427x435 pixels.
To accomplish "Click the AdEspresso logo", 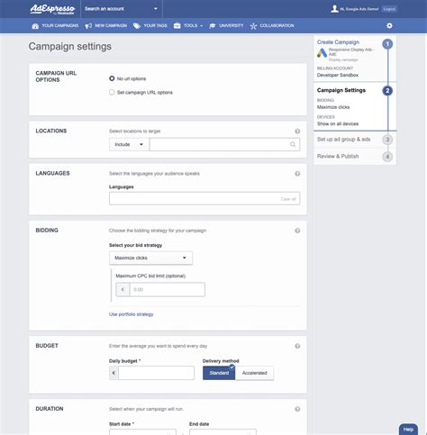I will coord(52,9).
